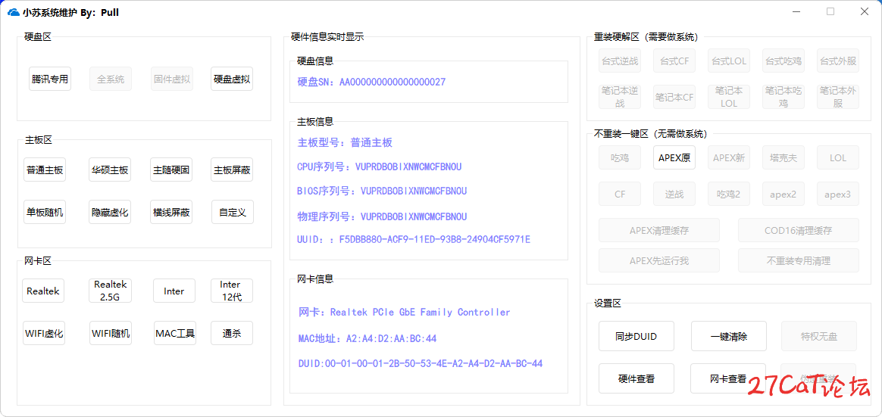This screenshot has height=417, width=882.
Task: Click the enabled APEX原 button
Action: coord(674,158)
